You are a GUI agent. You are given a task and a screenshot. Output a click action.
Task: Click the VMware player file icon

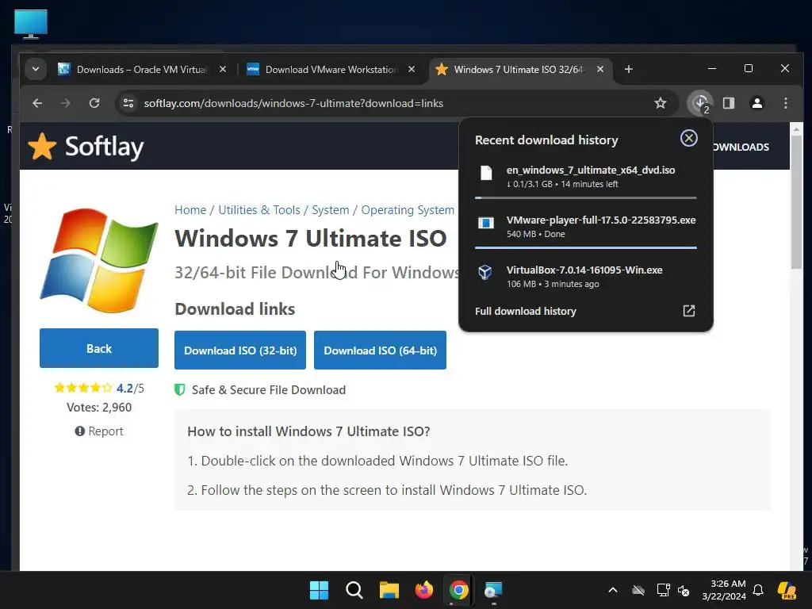486,223
